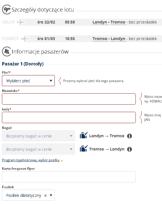Click the hint Prosimy wybrać płeć dla tego pasażera
Screen dimensions: 162x204
point(94,81)
